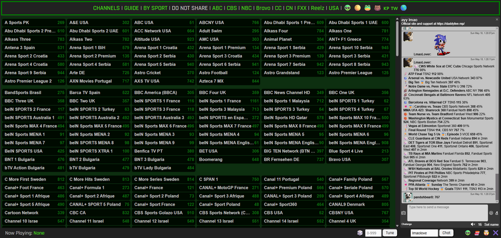This screenshot has width=501, height=238.
Task: Click the alien emoji in top navigation bar
Action: click(x=348, y=8)
